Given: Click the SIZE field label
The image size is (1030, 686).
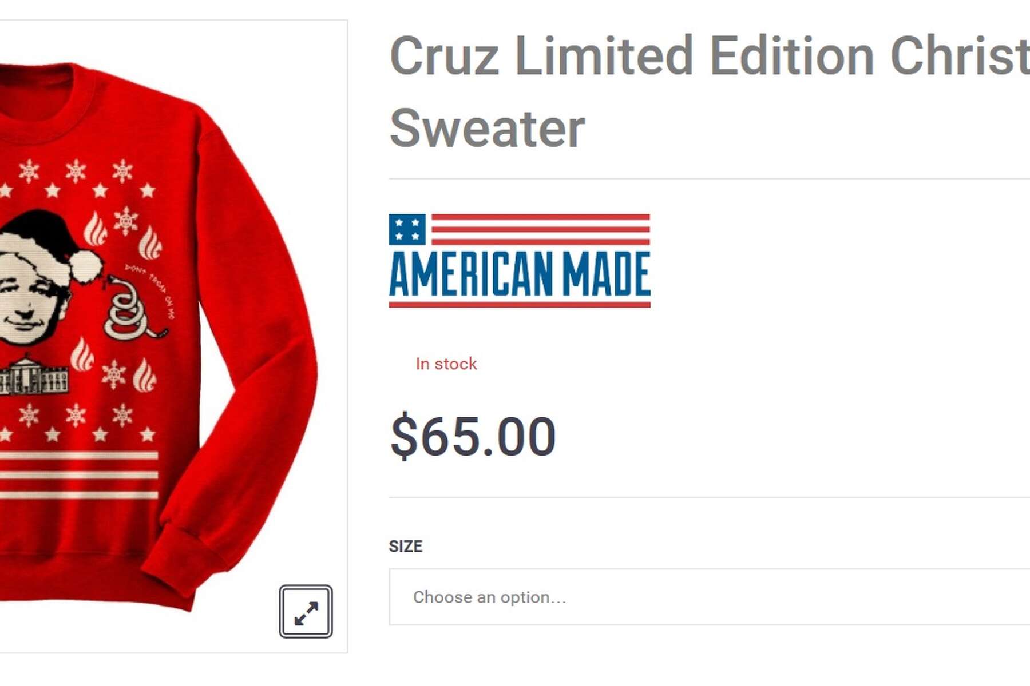Looking at the screenshot, I should click(x=406, y=546).
